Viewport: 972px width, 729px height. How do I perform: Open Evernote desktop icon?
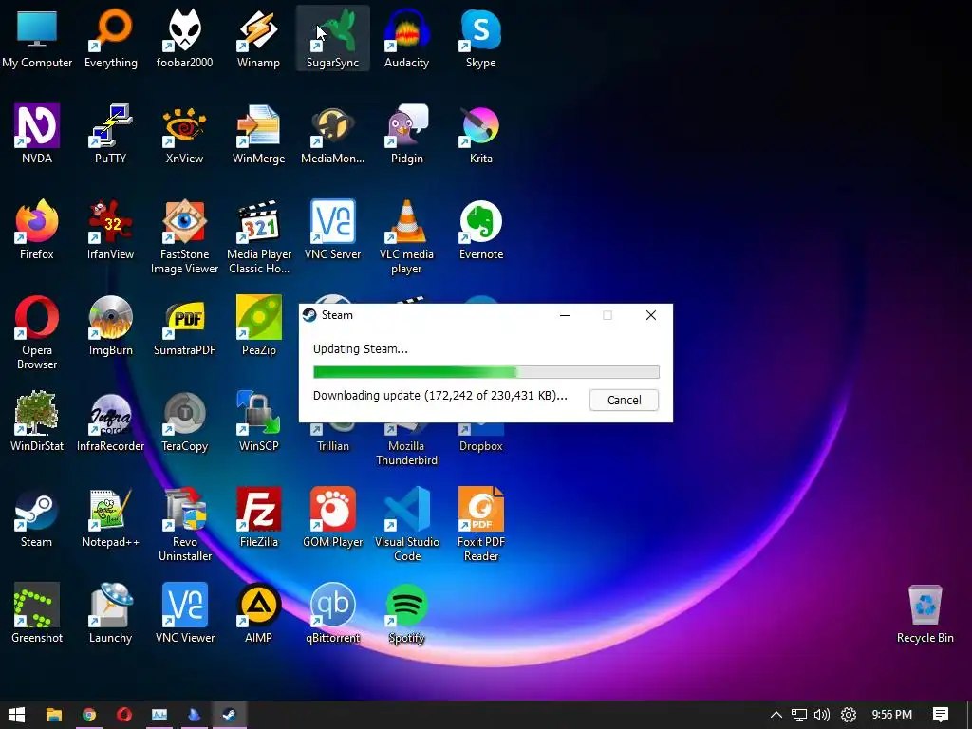point(481,230)
